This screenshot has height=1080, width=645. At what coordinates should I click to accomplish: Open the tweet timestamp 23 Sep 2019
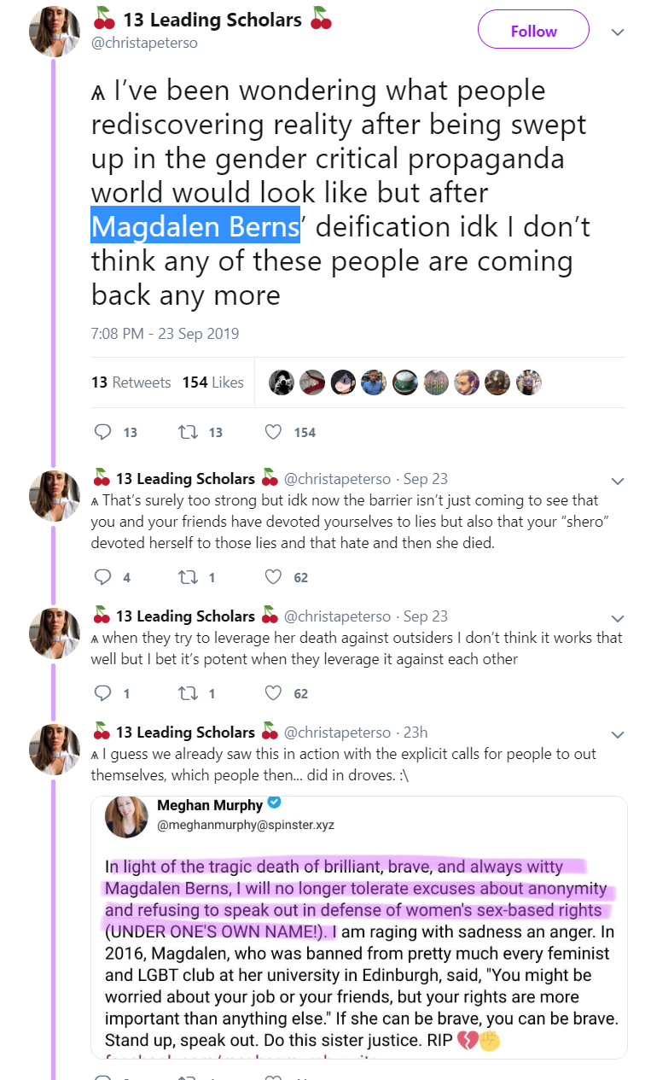click(x=165, y=334)
